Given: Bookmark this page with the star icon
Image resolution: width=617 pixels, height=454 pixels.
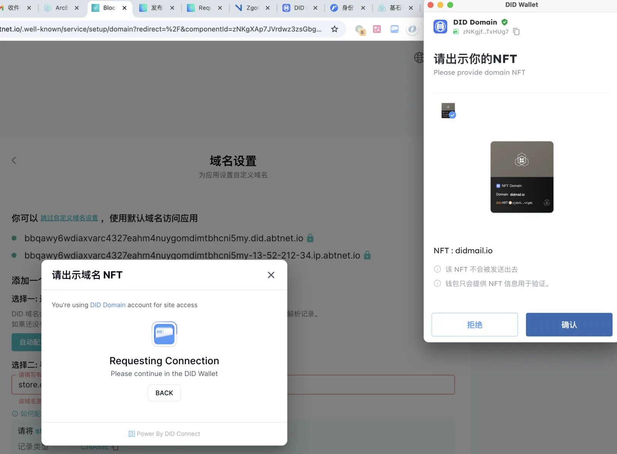Looking at the screenshot, I should pyautogui.click(x=334, y=29).
